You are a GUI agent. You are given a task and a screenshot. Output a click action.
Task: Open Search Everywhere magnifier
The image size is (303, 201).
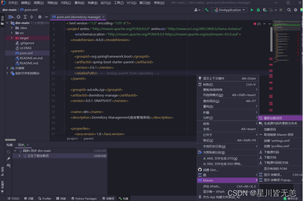pos(289,10)
